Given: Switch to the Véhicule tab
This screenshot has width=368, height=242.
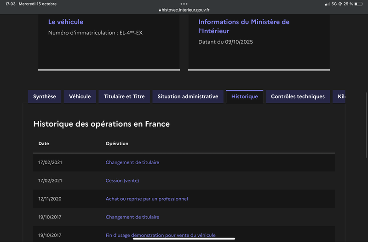Looking at the screenshot, I should tap(80, 96).
